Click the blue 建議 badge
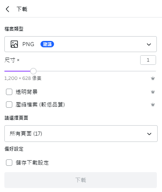 pyautogui.click(x=47, y=44)
